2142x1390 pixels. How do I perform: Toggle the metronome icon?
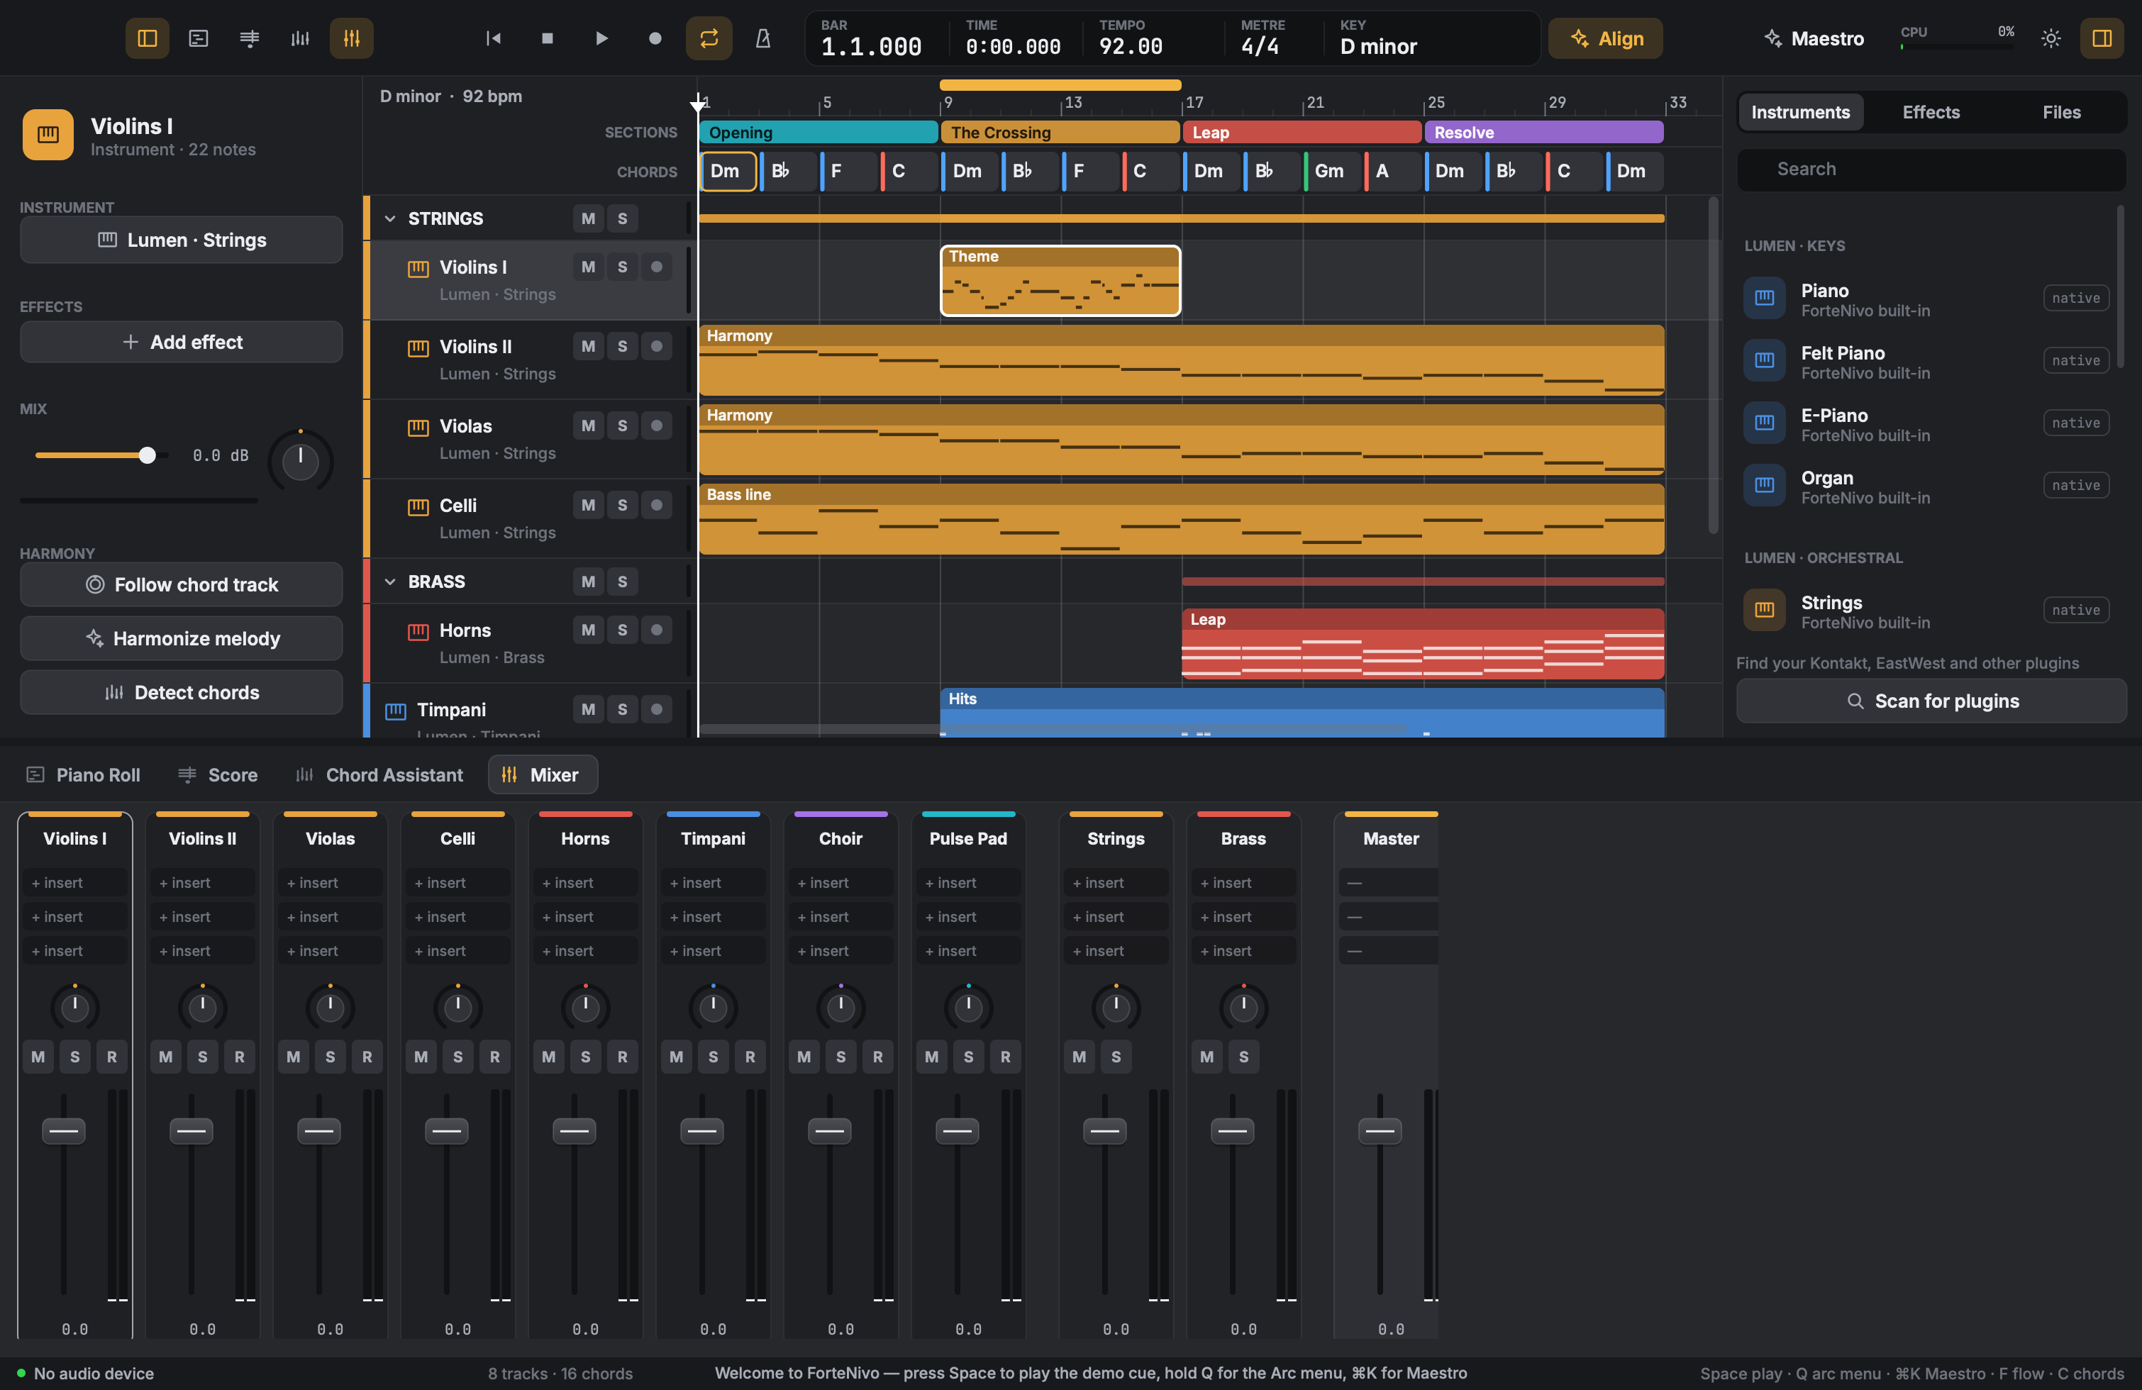(763, 38)
